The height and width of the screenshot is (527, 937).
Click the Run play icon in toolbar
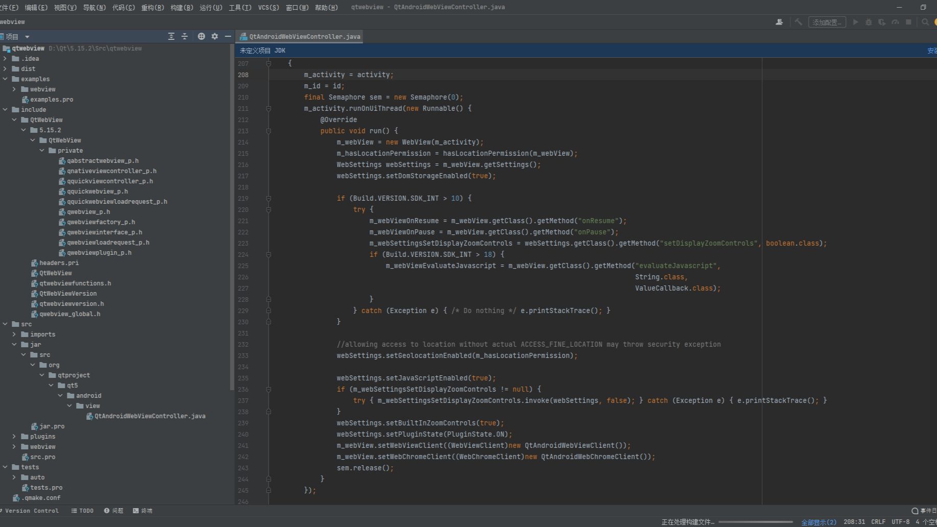(x=855, y=22)
